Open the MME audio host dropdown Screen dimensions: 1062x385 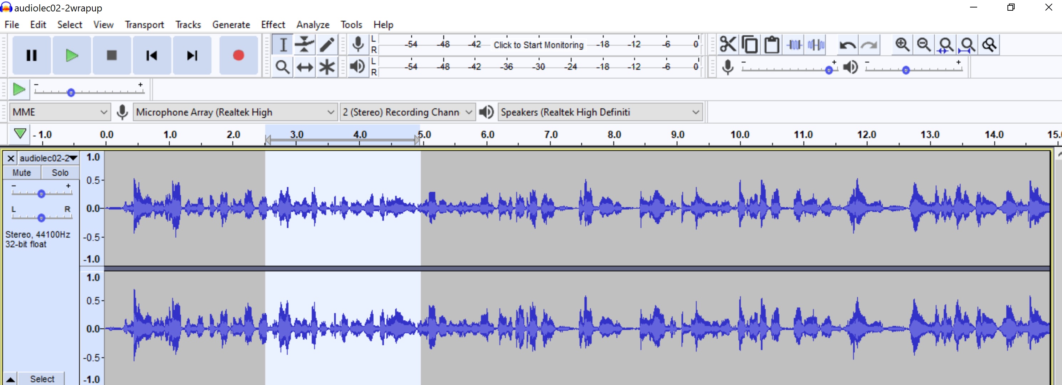(60, 112)
